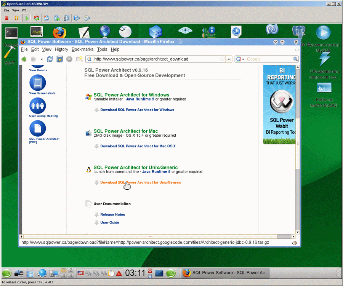Click the green Power On play button
343x286 pixels.
click(27, 18)
